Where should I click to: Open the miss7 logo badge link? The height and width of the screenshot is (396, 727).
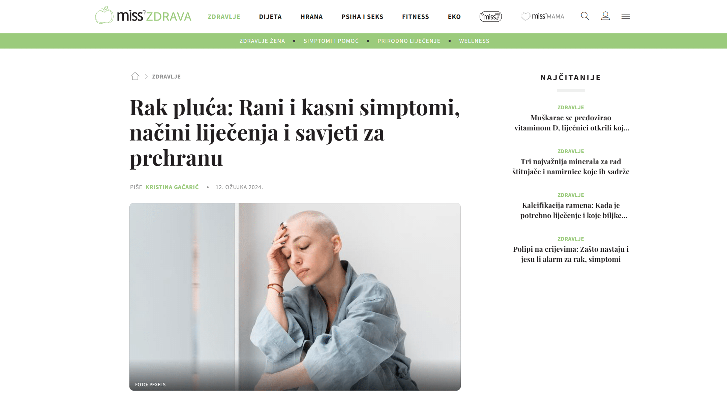coord(491,17)
